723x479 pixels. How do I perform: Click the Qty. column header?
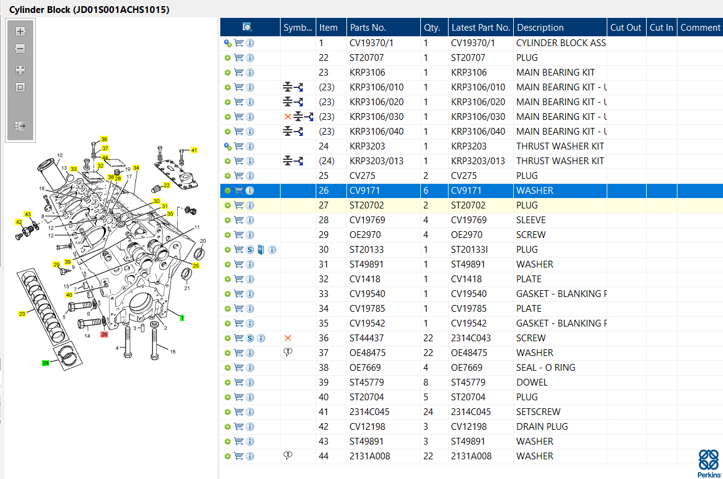tap(431, 28)
